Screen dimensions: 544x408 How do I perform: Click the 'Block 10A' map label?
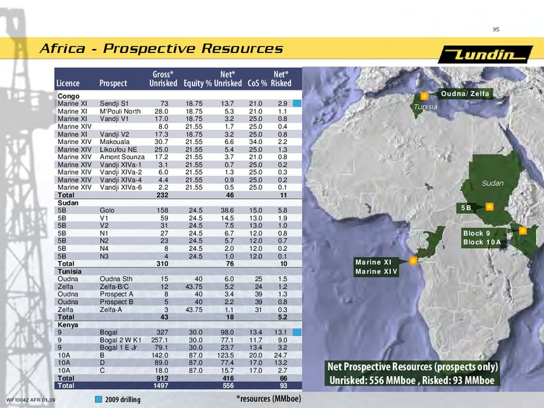pos(482,242)
